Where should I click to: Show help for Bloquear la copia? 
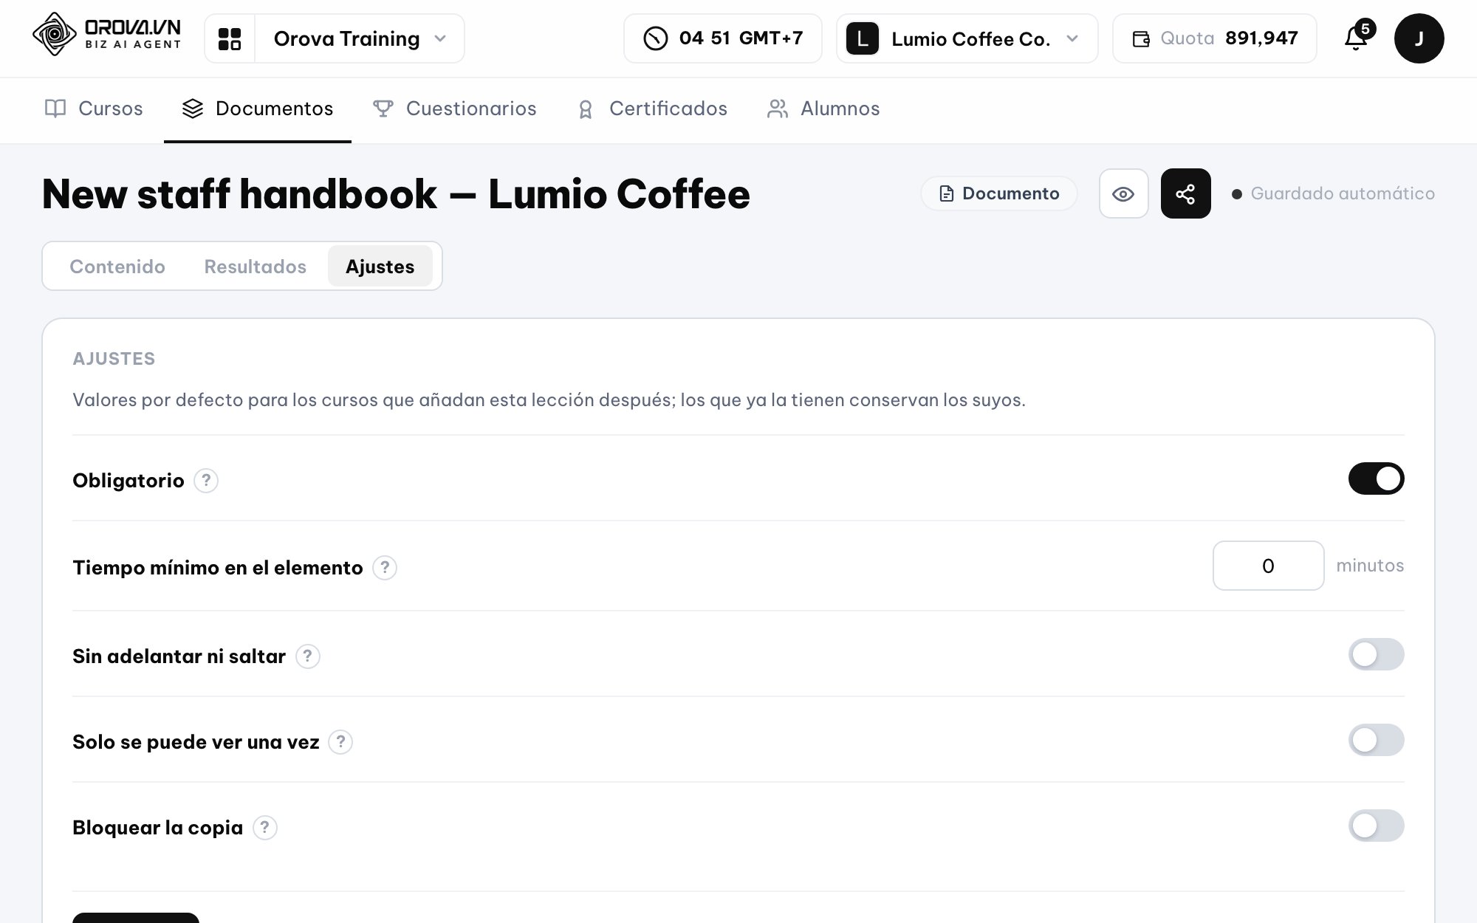pos(265,828)
